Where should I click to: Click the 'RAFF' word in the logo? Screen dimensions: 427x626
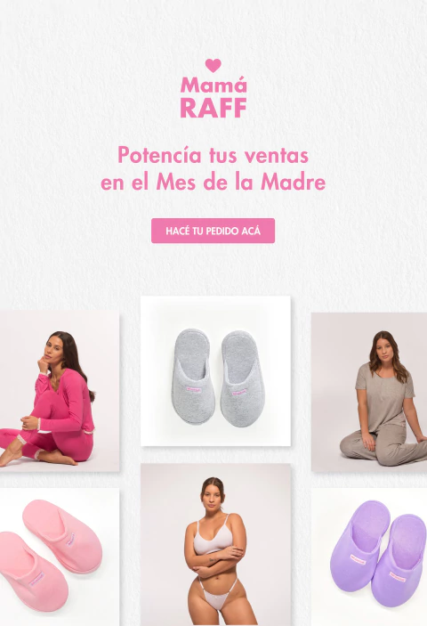(x=213, y=108)
